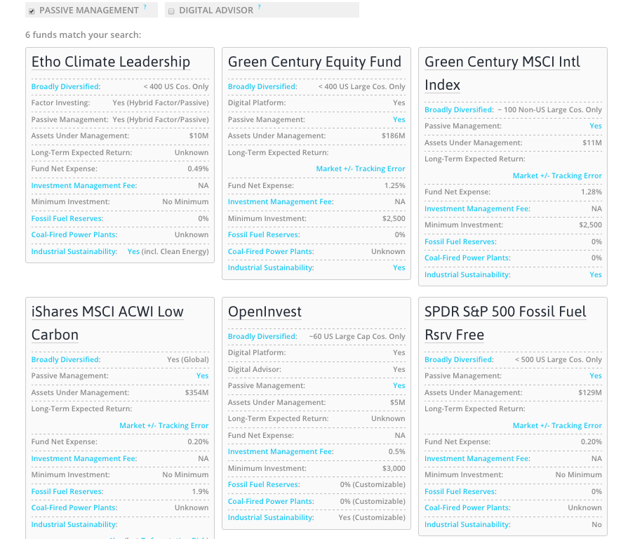Click the Yes link next to (incl. Clean Energy)
Viewport: 628px width, 539px height.
tap(133, 251)
